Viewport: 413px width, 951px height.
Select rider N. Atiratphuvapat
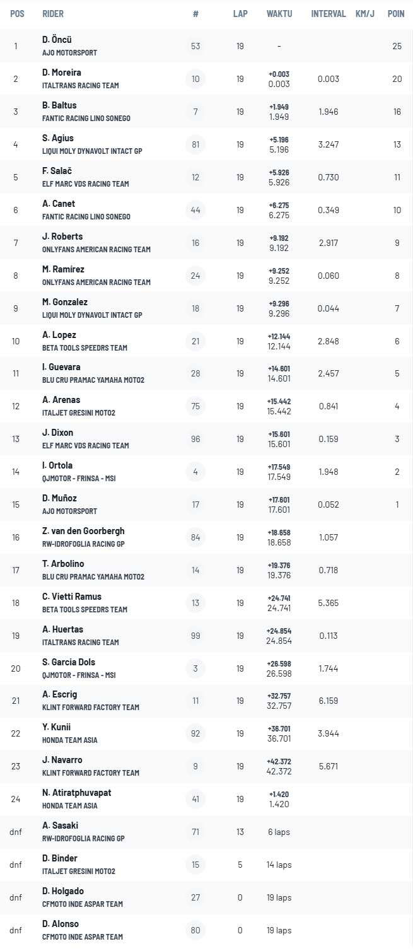(77, 793)
